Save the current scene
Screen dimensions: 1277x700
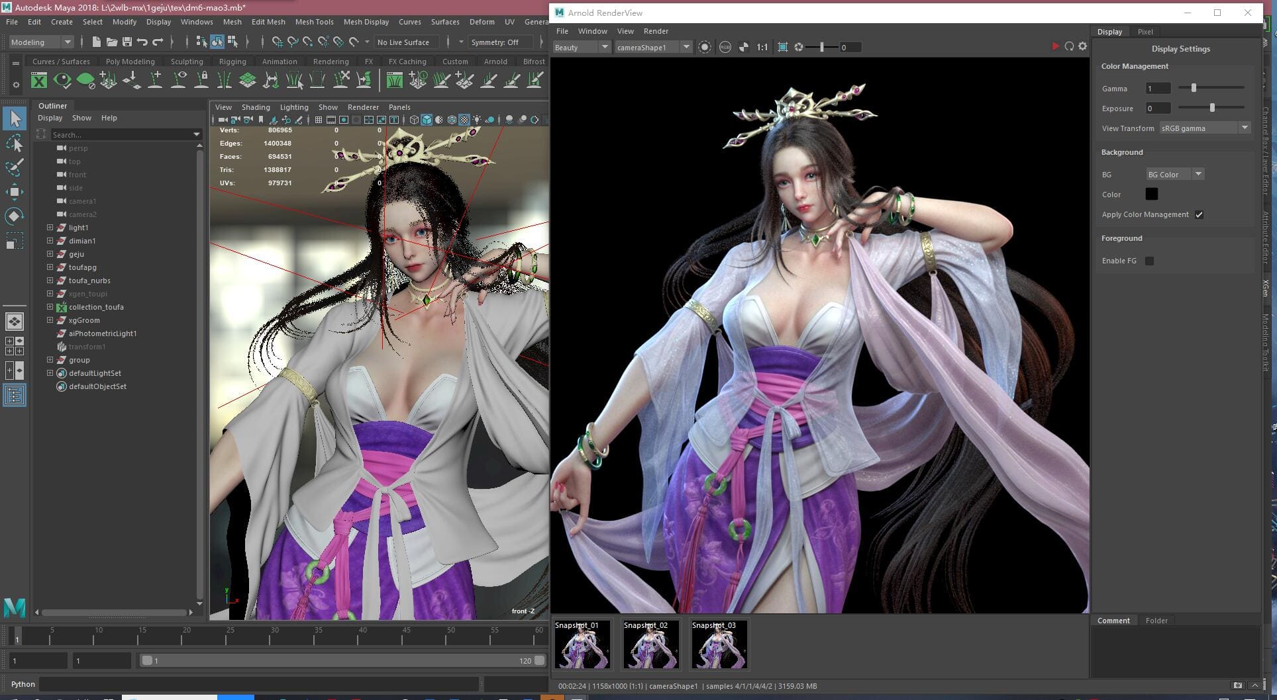(127, 42)
